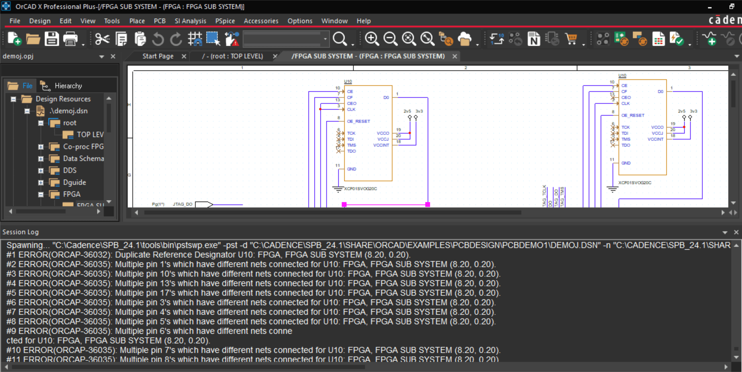Redo the last undone action
Viewport: 742px width, 372px height.
pyautogui.click(x=176, y=39)
